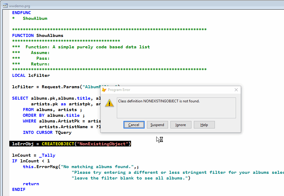Image resolution: width=284 pixels, height=196 pixels.
Task: Click the wwdemo.prg editor window icon
Action: pyautogui.click(x=5, y=6)
